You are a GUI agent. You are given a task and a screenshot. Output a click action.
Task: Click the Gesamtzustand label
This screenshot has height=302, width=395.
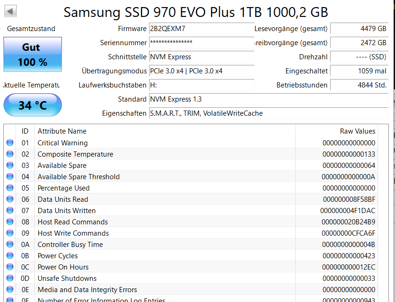[x=31, y=29]
